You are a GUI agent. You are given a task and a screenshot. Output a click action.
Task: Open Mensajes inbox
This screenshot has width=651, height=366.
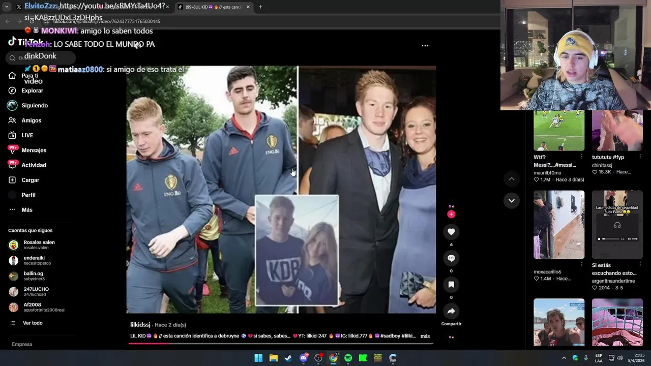pyautogui.click(x=27, y=150)
